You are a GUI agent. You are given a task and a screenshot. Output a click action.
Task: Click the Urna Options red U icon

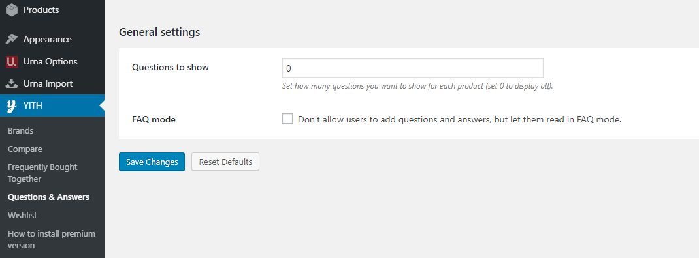click(x=12, y=61)
